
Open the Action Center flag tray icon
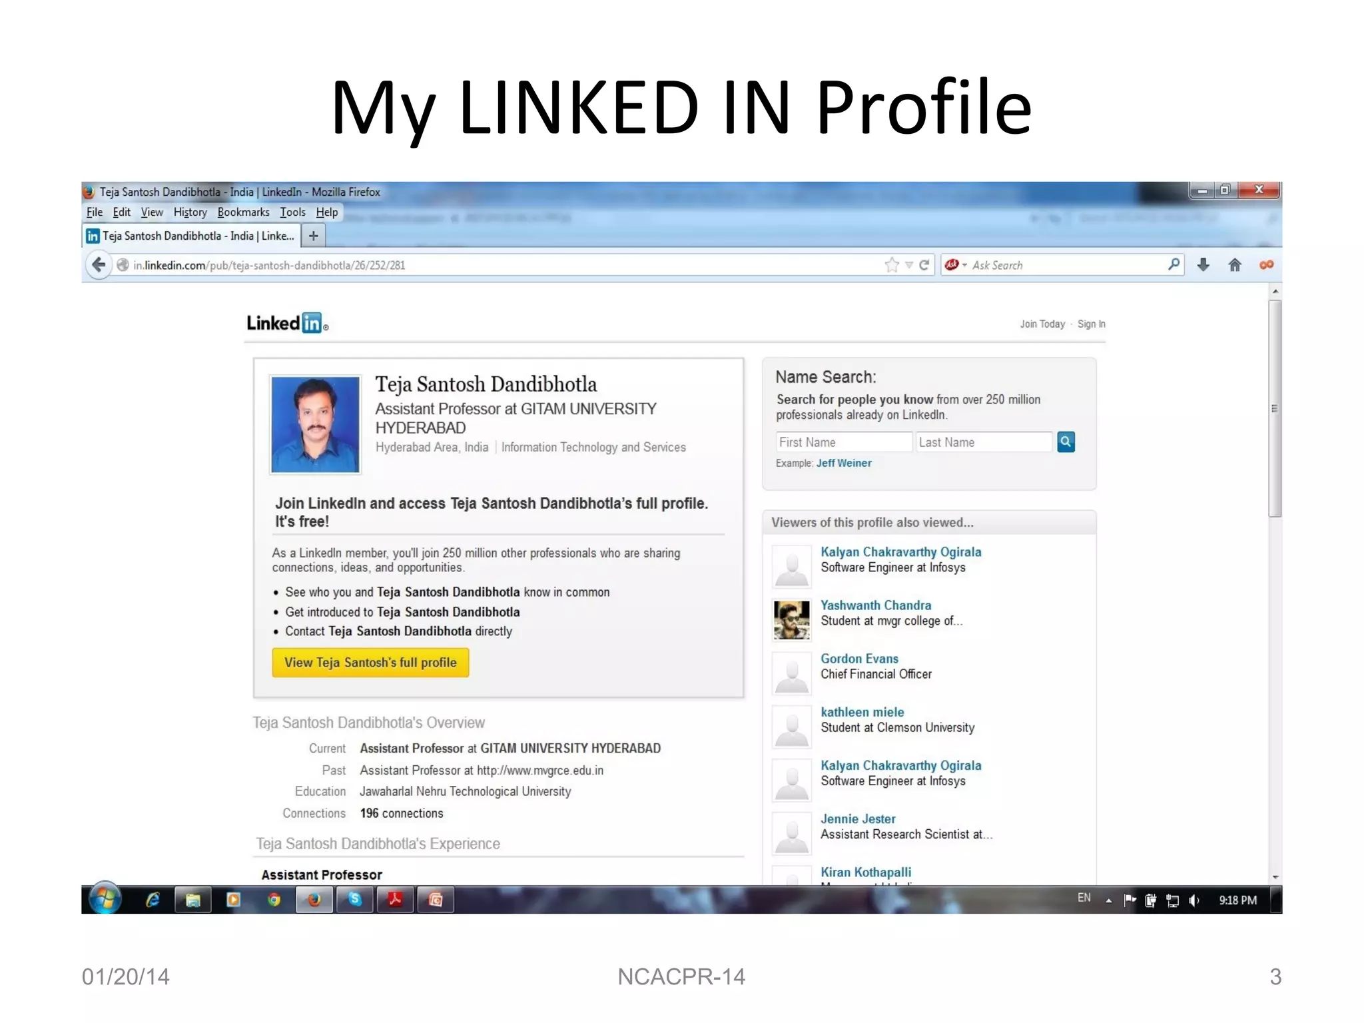click(x=1130, y=900)
